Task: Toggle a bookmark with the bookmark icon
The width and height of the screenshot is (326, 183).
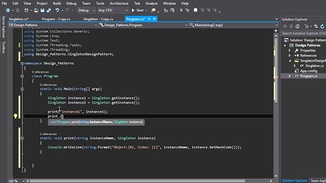Action: [196, 10]
